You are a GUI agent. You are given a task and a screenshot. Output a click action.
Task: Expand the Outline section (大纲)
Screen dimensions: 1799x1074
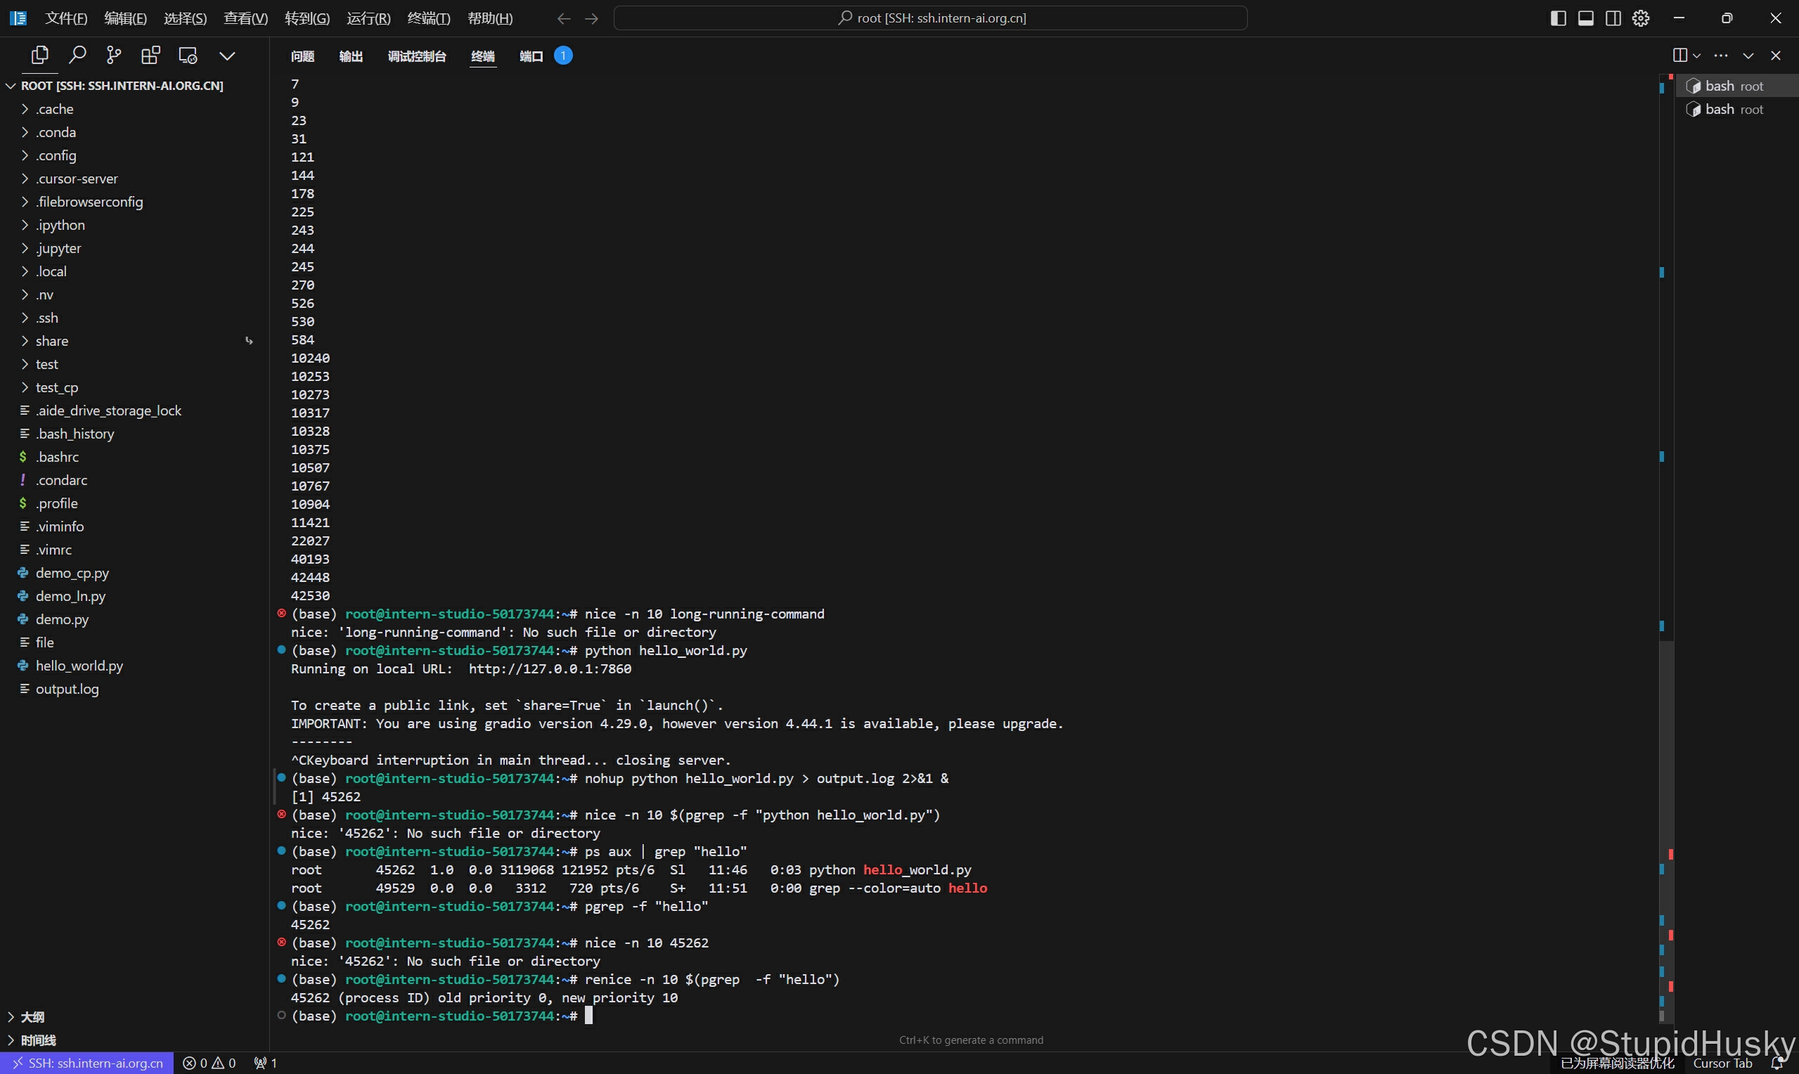pyautogui.click(x=32, y=1017)
